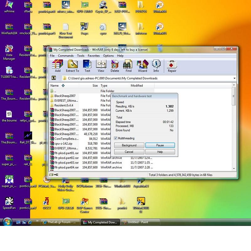Open DAP Games Center desktop icon

pyautogui.click(x=84, y=205)
